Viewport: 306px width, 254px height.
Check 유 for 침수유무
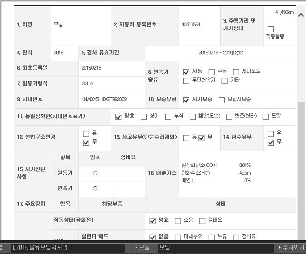271,134
